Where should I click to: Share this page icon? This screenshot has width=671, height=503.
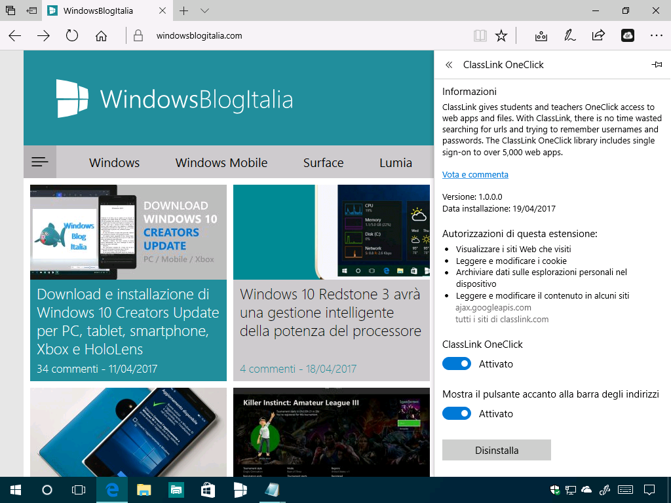(x=598, y=35)
